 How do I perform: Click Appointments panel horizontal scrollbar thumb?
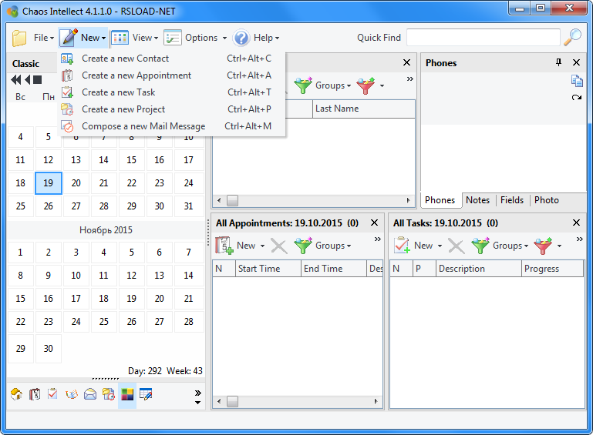233,401
